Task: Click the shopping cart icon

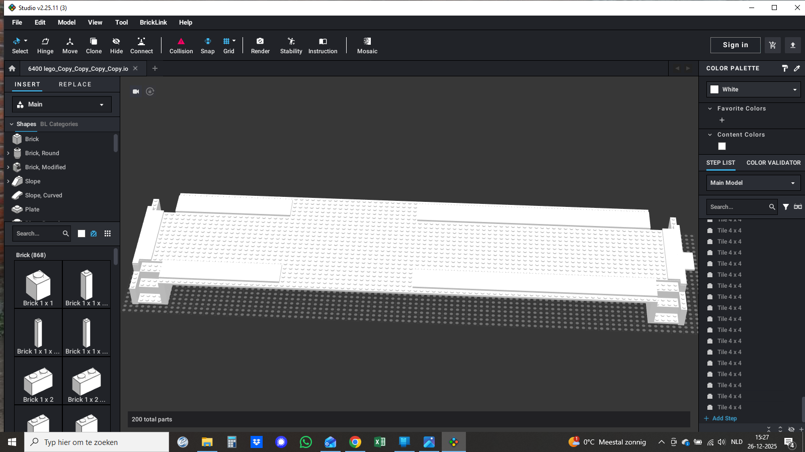Action: (x=772, y=45)
